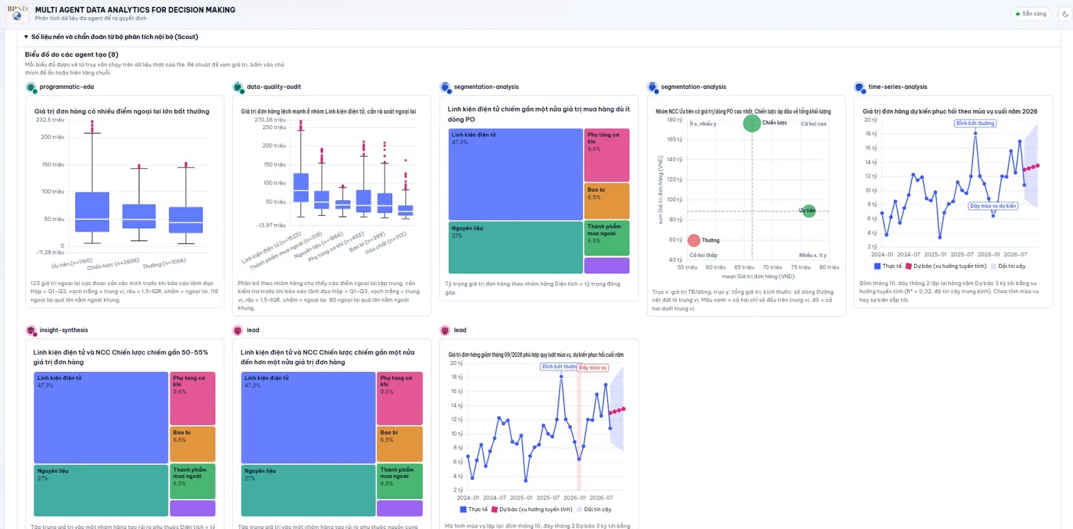Click the data-quality-audit agent avatar icon
This screenshot has height=529, width=1073.
click(238, 87)
